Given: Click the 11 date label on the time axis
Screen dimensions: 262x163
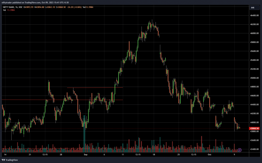Looking at the screenshot, I should pyautogui.click(x=123, y=155).
